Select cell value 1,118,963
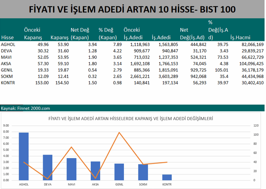 point(140,44)
